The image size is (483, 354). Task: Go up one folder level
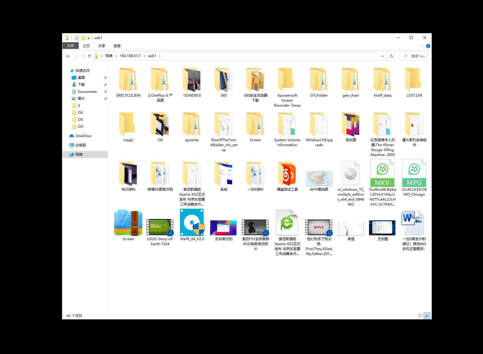point(89,56)
